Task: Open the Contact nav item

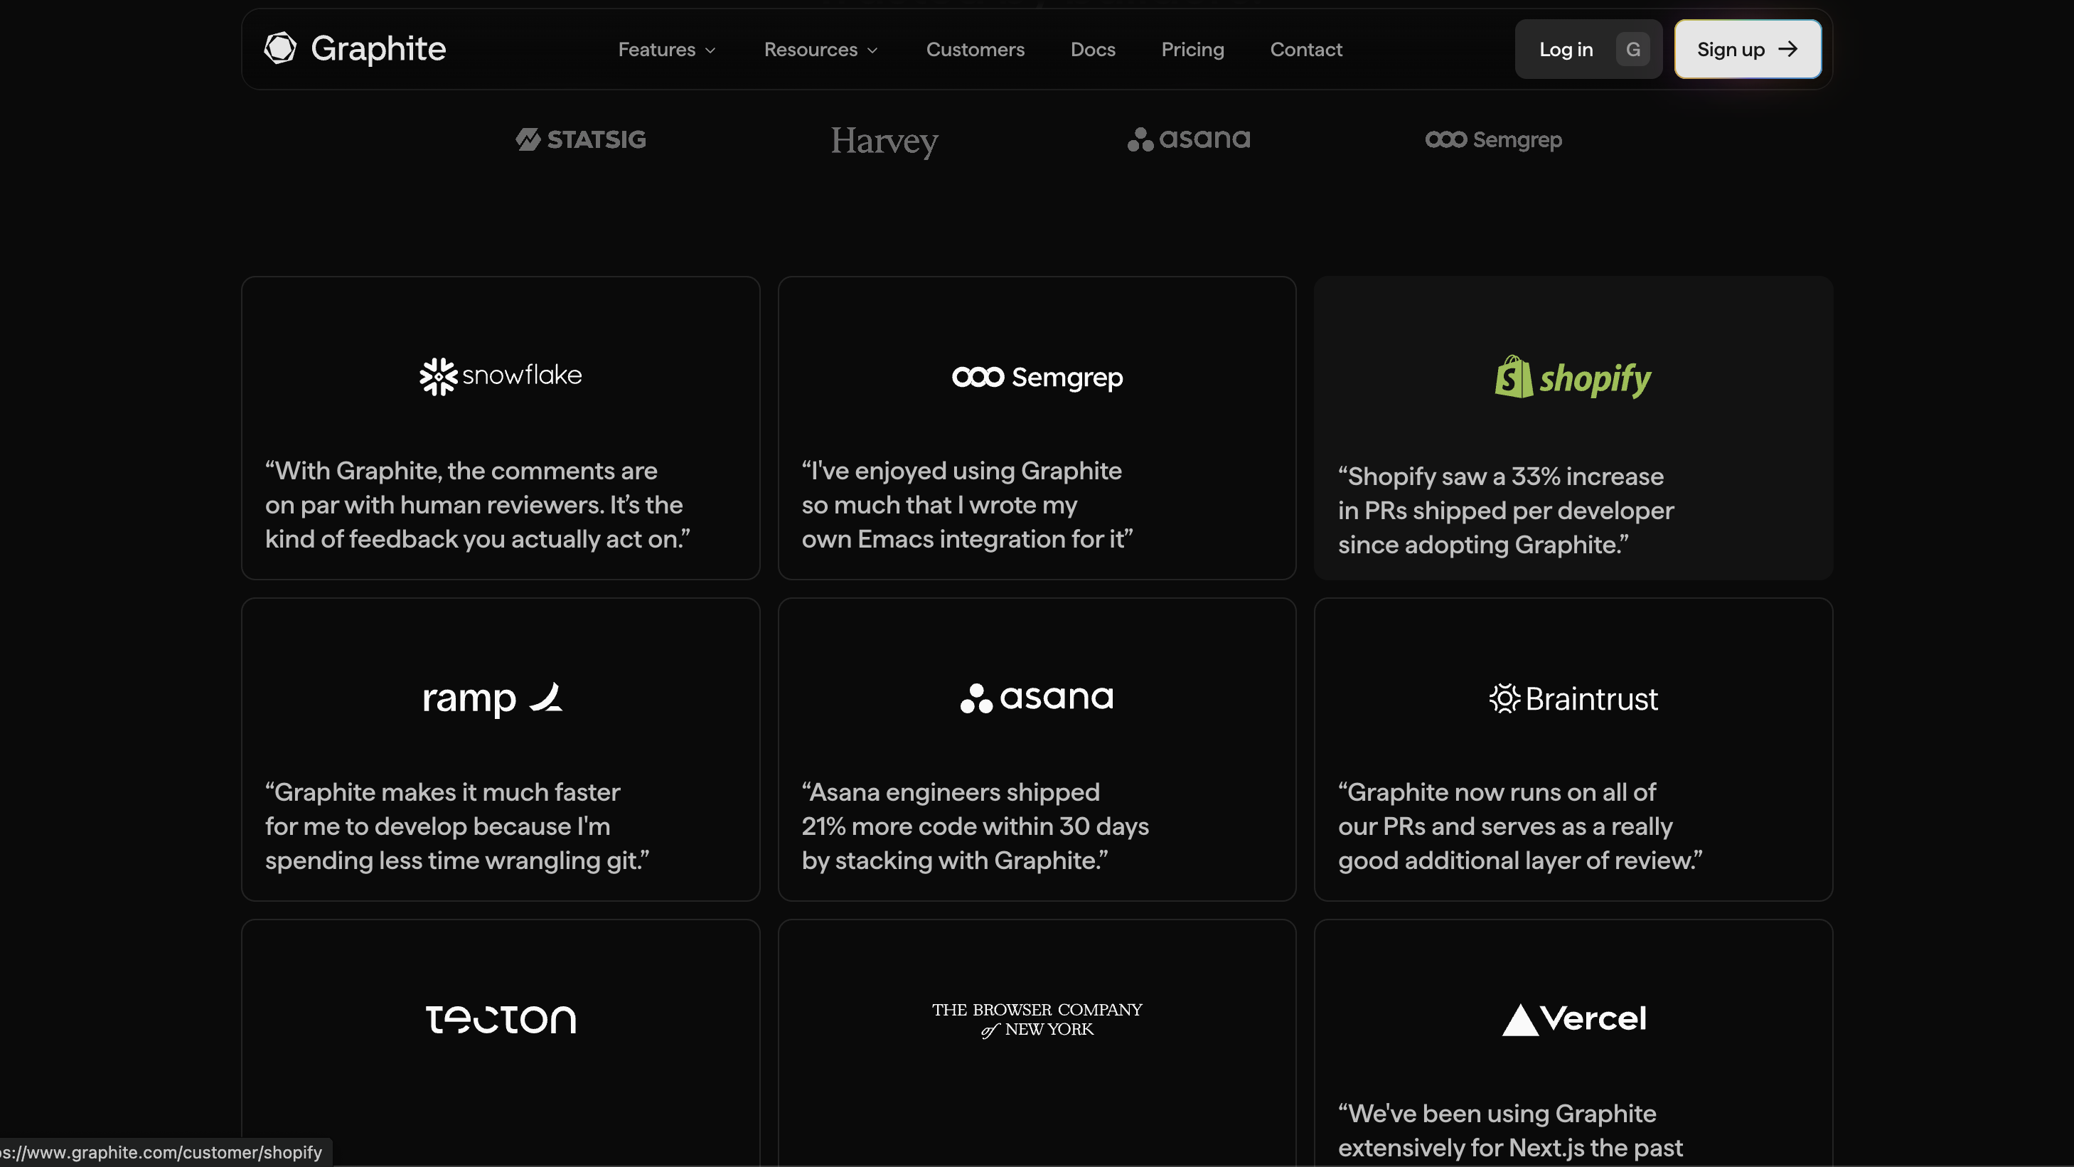Action: (1306, 49)
